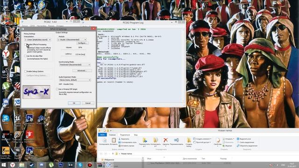Select the Half-Life desktop shortcut
This screenshot has width=299, height=168.
[18, 137]
